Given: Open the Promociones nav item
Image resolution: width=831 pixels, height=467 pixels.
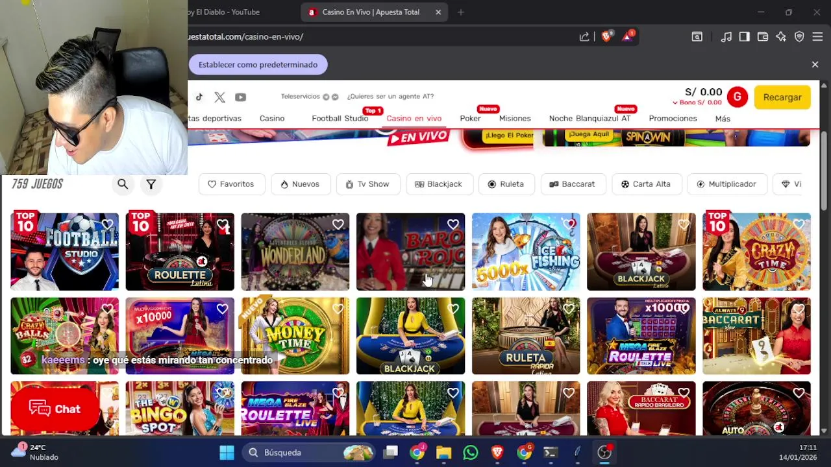Looking at the screenshot, I should [x=673, y=119].
